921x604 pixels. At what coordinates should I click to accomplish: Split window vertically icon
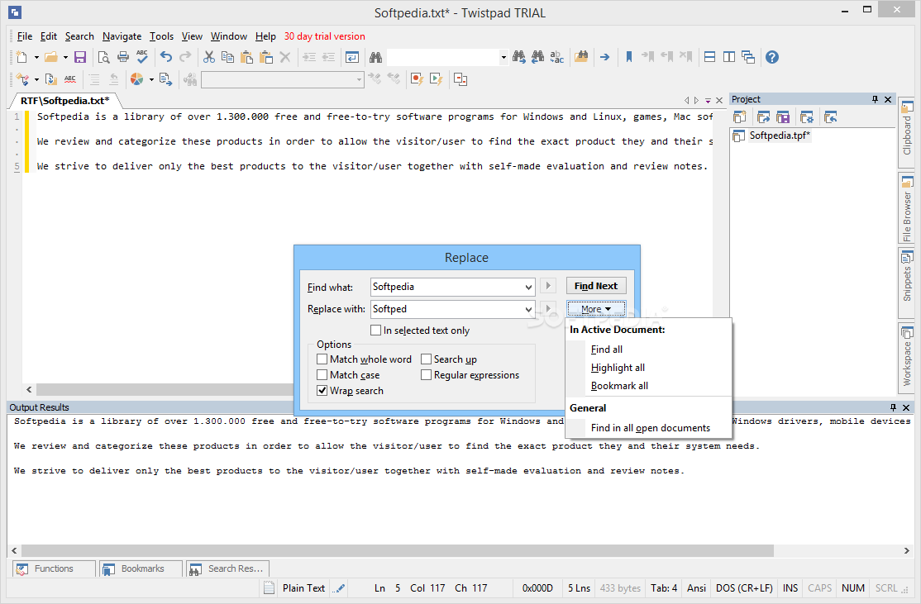click(729, 57)
